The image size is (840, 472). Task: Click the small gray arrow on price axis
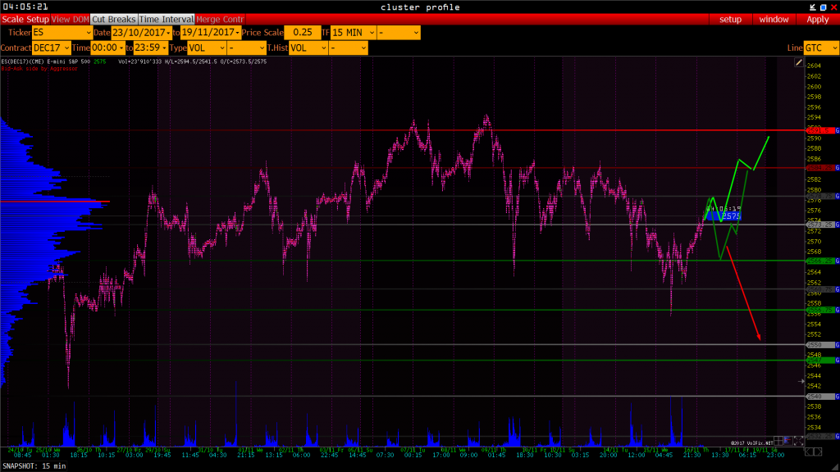[x=802, y=381]
